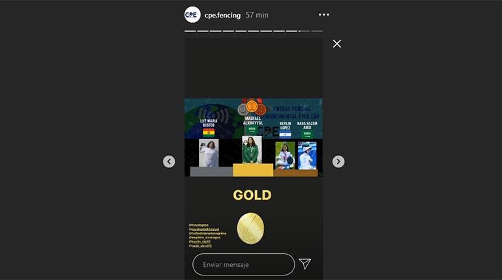The height and width of the screenshot is (280, 502).
Task: Open the @nada_abed mention at the list bottom
Action: click(200, 245)
